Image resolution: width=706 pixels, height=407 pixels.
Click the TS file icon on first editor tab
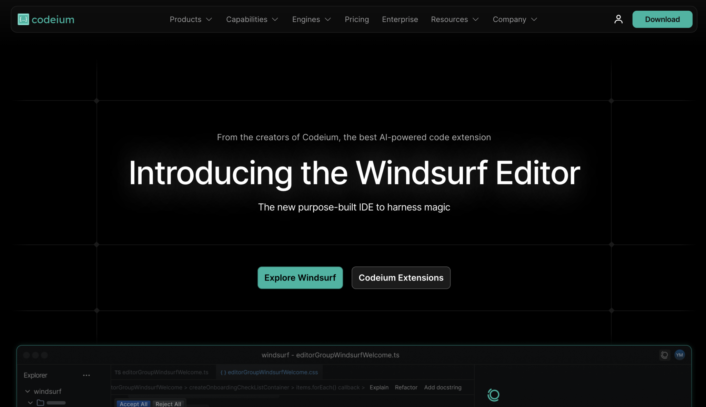click(118, 373)
